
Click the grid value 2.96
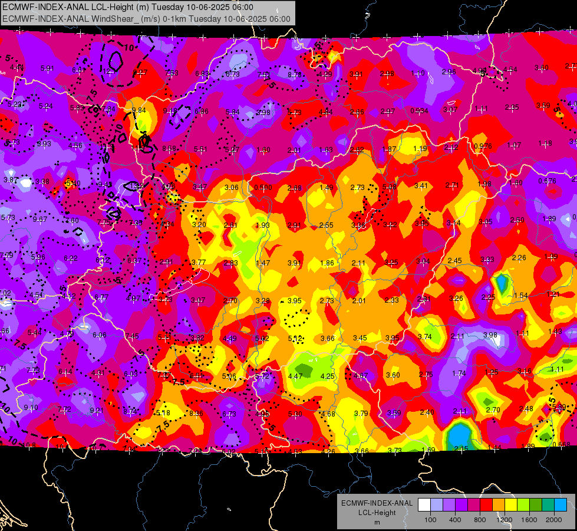[x=449, y=72]
